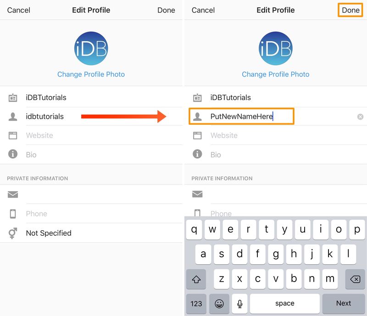Image resolution: width=367 pixels, height=316 pixels.
Task: Tap Cancel in the left Edit Profile screen
Action: click(x=18, y=10)
